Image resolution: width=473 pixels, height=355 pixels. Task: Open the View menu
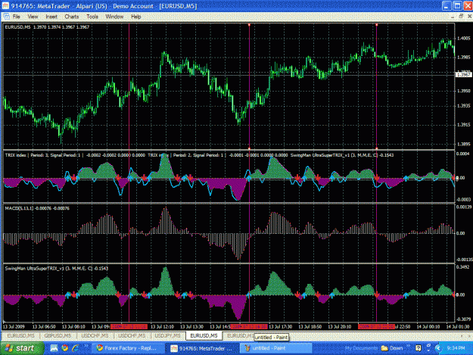(33, 17)
